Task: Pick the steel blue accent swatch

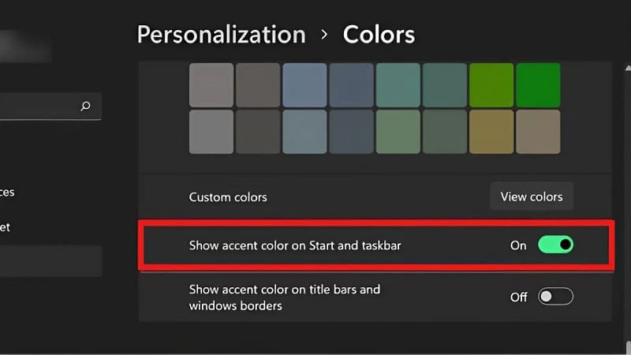Action: point(304,85)
